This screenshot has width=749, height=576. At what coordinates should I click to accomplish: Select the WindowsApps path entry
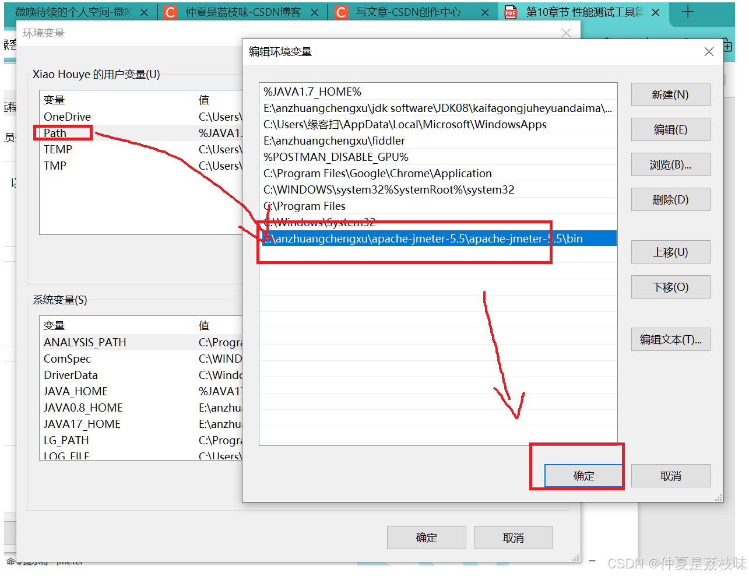tap(438, 124)
